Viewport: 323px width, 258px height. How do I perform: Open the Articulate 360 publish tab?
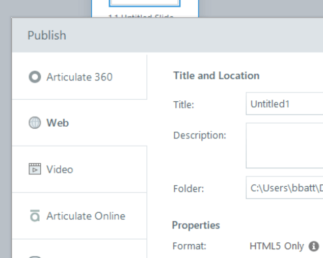pos(79,77)
